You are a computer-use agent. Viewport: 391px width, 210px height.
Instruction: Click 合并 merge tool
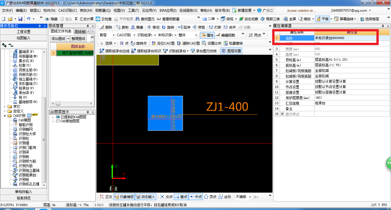(230, 27)
